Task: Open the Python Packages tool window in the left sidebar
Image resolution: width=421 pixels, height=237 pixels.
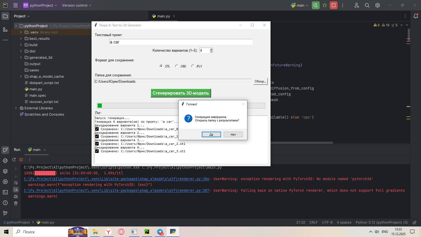Action: [5, 171]
